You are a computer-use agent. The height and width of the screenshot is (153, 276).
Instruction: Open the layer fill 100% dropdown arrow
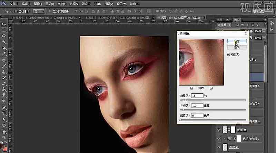click(x=264, y=38)
